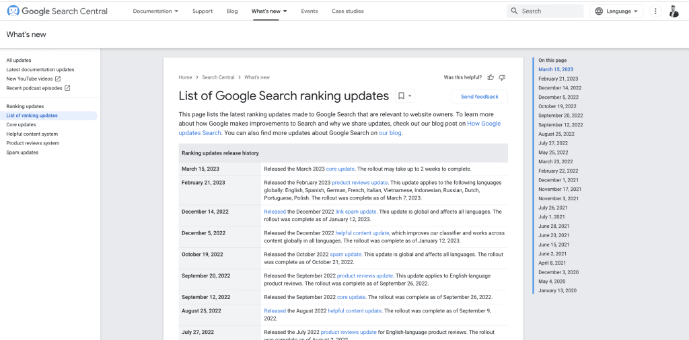Jump to December 14, 2022 in On this page
The image size is (689, 340).
tap(560, 88)
